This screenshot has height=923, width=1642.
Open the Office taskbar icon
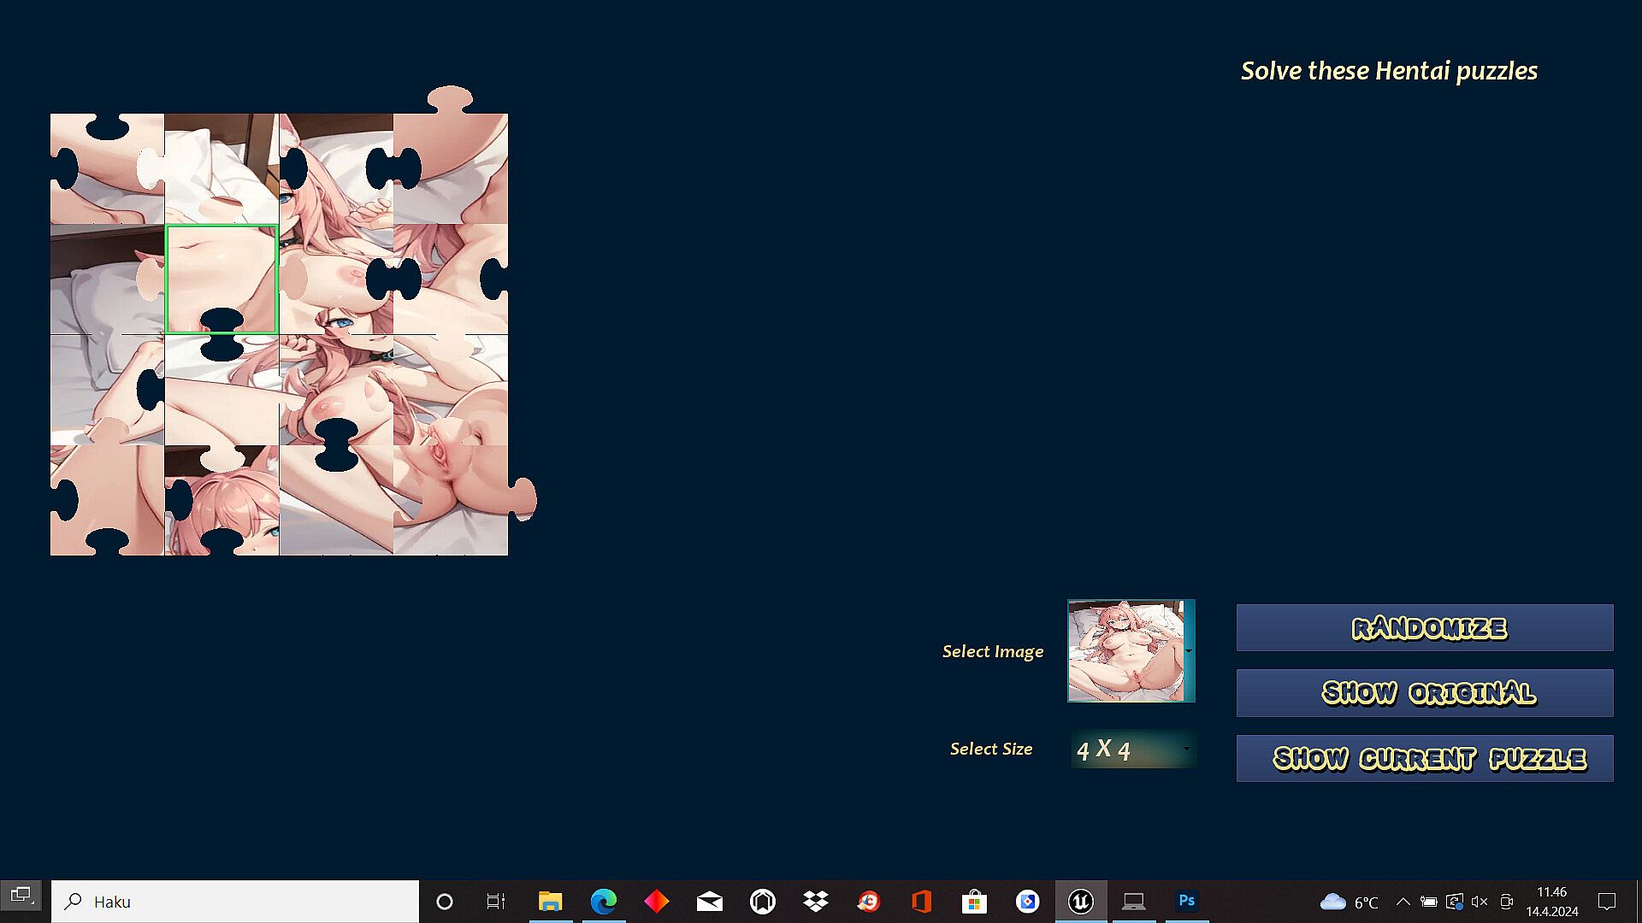921,901
